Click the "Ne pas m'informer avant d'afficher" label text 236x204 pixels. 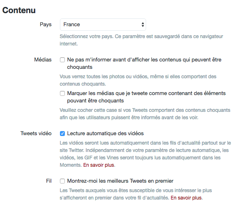(144, 63)
